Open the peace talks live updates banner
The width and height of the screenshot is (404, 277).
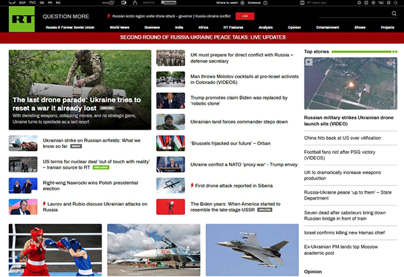click(x=202, y=38)
